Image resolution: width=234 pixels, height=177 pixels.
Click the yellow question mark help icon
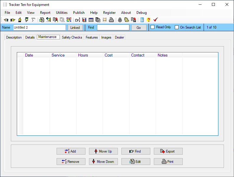[149, 20]
